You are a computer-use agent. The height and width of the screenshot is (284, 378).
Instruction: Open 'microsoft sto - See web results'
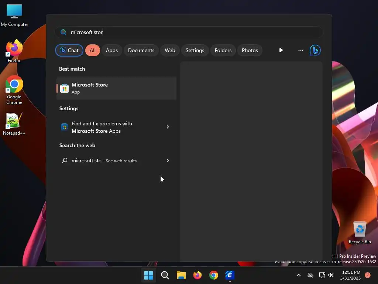[116, 160]
